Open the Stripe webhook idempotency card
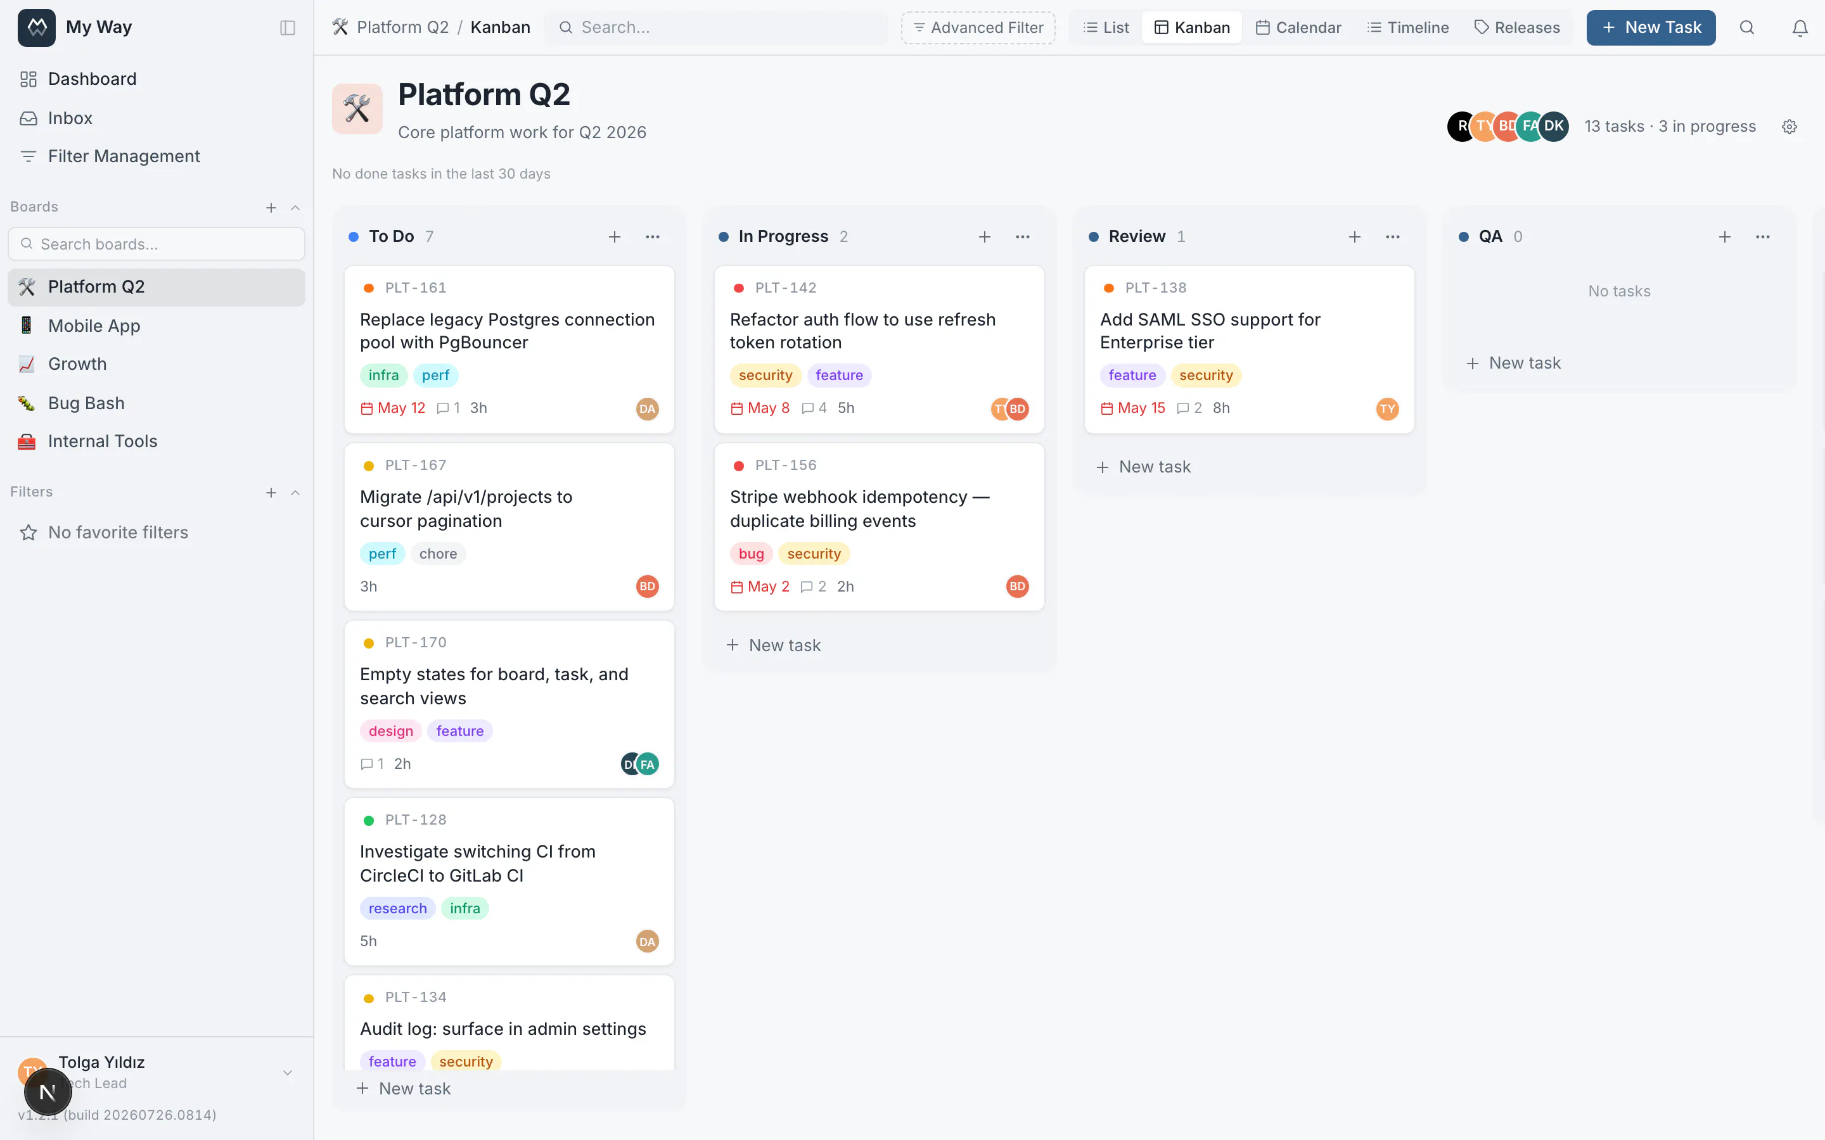Viewport: 1825px width, 1140px height. click(x=880, y=527)
